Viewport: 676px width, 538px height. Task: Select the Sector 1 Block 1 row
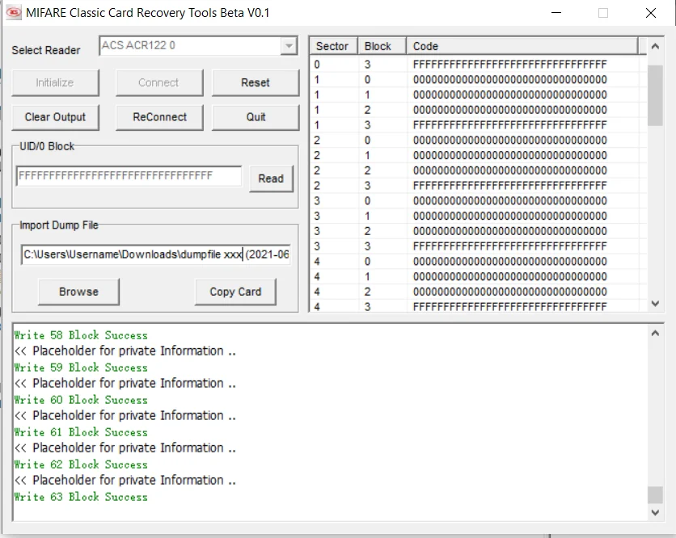coord(479,95)
